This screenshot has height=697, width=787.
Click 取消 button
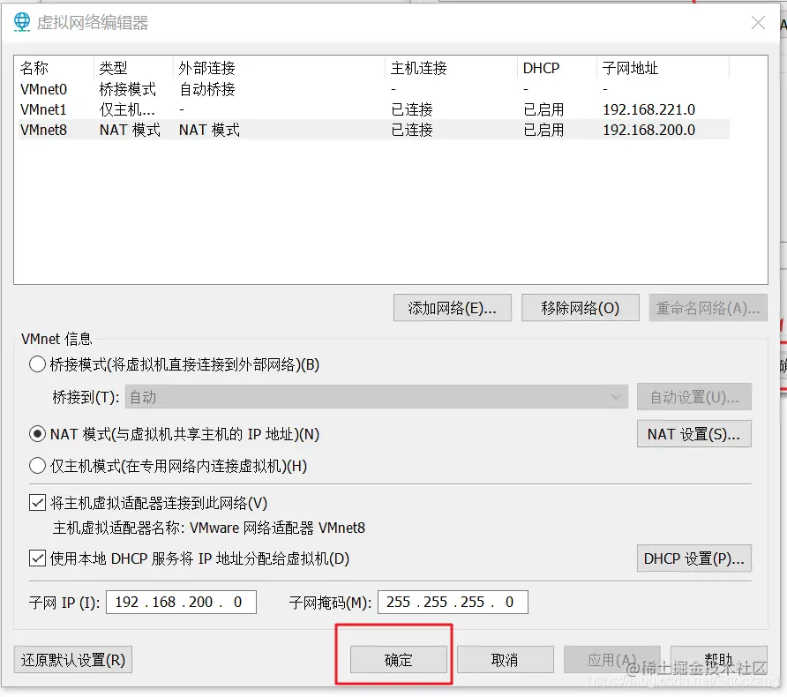click(x=505, y=659)
